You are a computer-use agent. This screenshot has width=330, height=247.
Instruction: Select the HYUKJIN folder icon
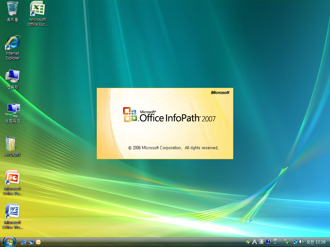point(13,146)
